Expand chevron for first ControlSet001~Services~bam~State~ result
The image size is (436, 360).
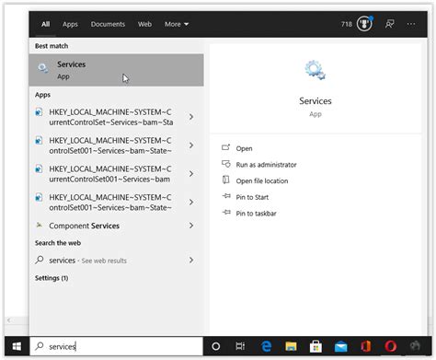(x=191, y=145)
